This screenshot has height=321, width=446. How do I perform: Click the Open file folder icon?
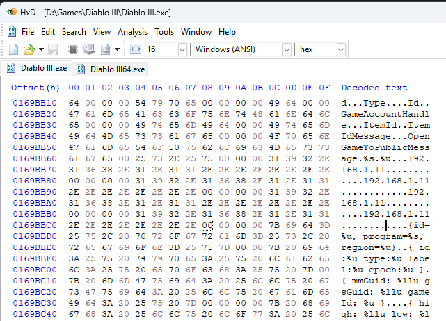tap(29, 49)
